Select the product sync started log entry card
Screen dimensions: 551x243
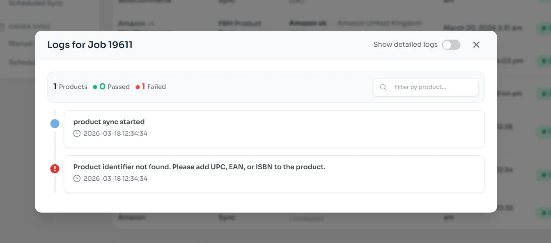click(274, 129)
